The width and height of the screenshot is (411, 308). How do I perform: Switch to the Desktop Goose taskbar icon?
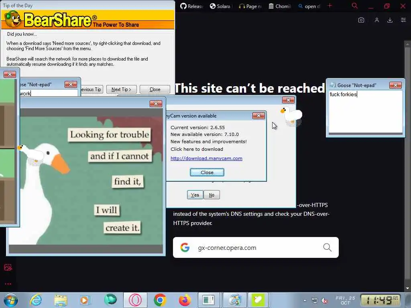click(258, 300)
